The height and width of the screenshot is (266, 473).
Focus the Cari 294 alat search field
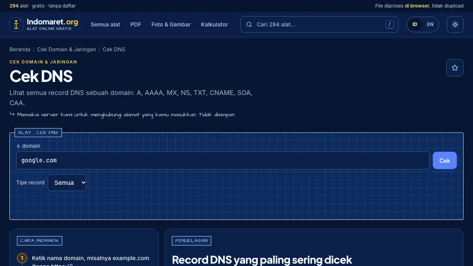click(319, 24)
